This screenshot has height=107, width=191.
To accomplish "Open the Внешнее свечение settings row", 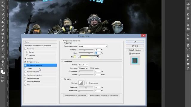I will pyautogui.click(x=40, y=81).
